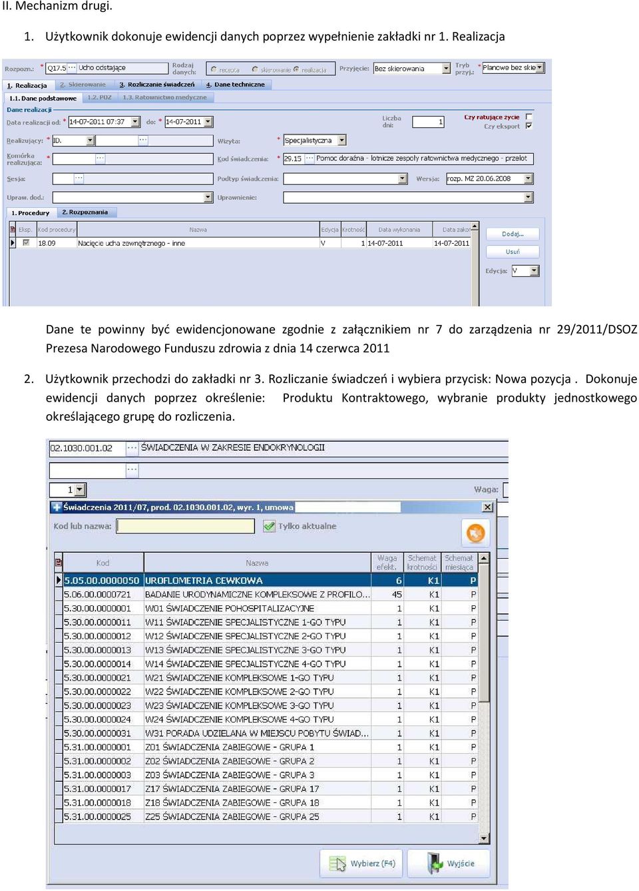Expand the Uprawnienie dropdown

(529, 197)
